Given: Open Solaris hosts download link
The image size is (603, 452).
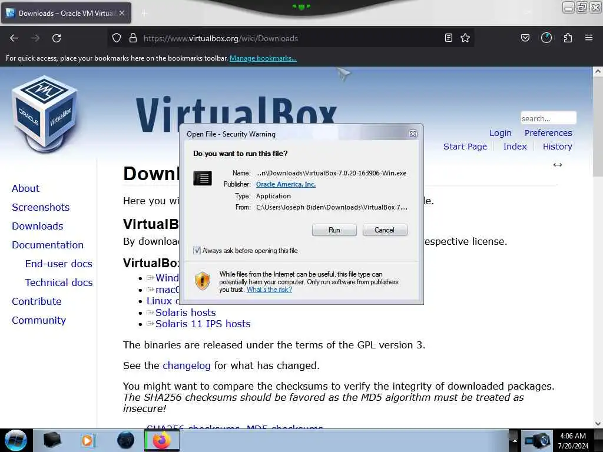Looking at the screenshot, I should 185,313.
